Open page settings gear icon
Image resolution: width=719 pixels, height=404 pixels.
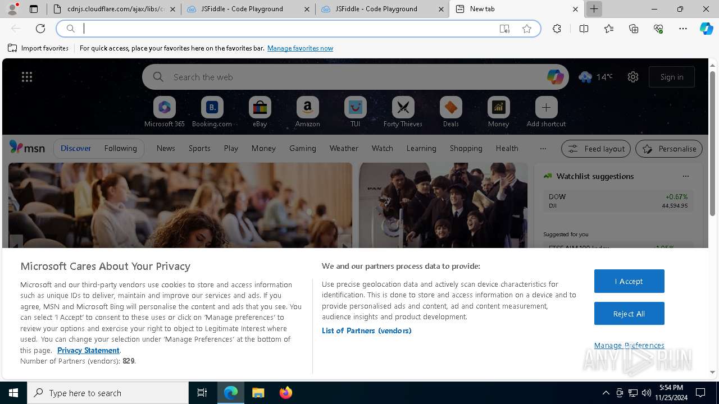click(633, 77)
